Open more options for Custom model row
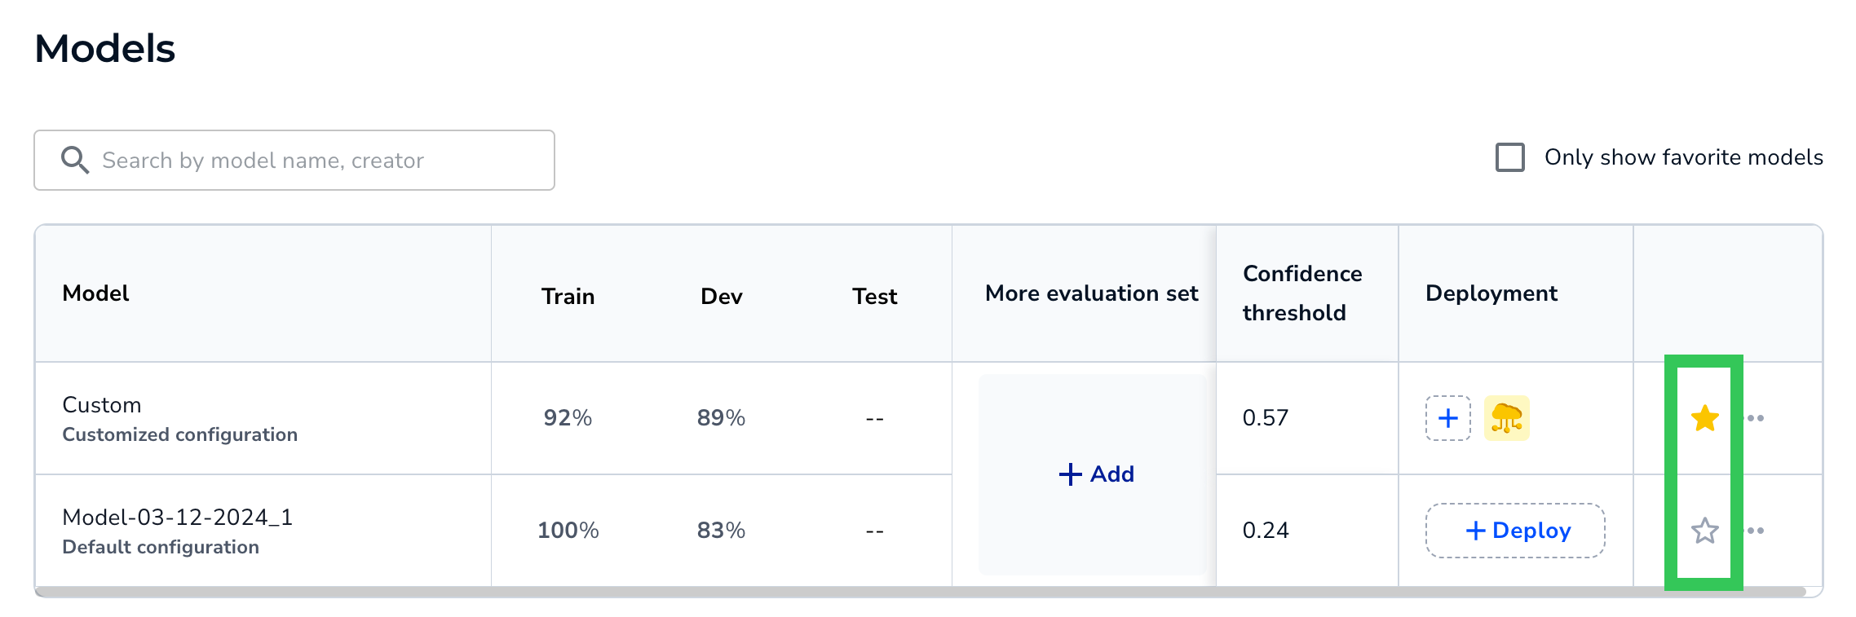 tap(1756, 418)
